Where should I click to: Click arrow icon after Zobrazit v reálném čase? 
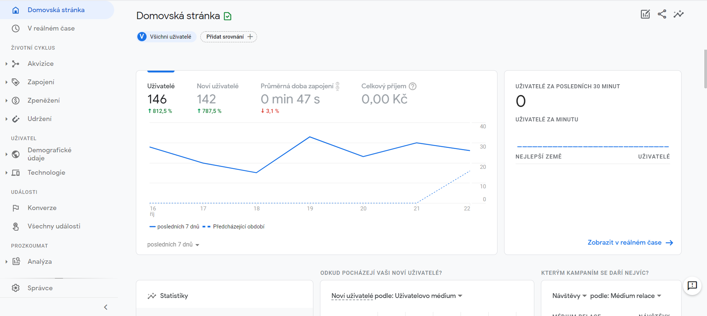[x=669, y=243]
